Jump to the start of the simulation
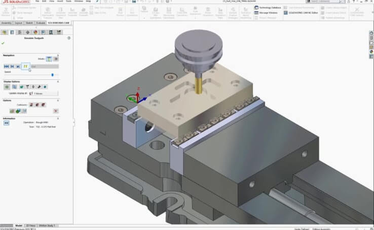 click(7, 66)
